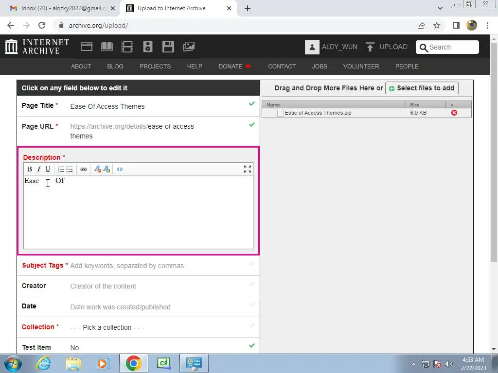498x373 pixels.
Task: Open the Images icon in header
Action: coord(189,47)
